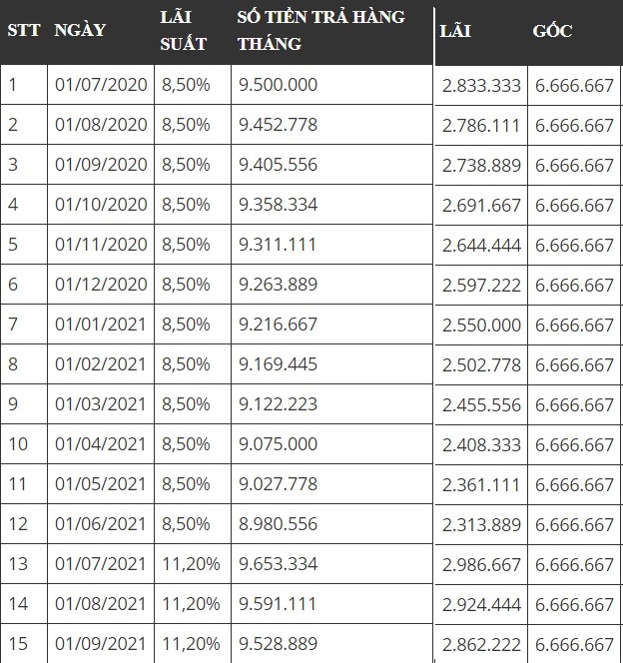
Task: Select the interest cell 2.833.333
Action: pos(481,86)
